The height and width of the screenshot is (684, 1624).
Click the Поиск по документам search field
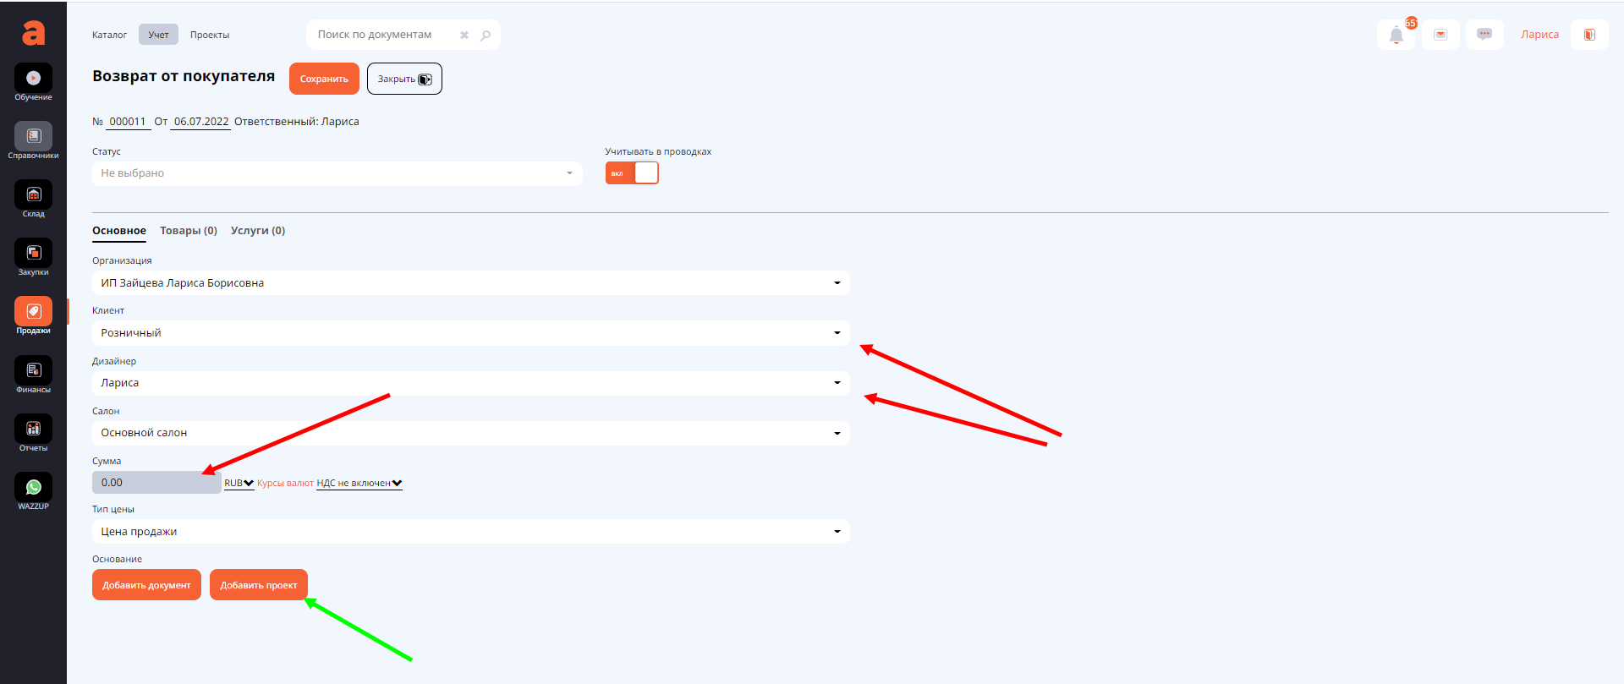385,35
